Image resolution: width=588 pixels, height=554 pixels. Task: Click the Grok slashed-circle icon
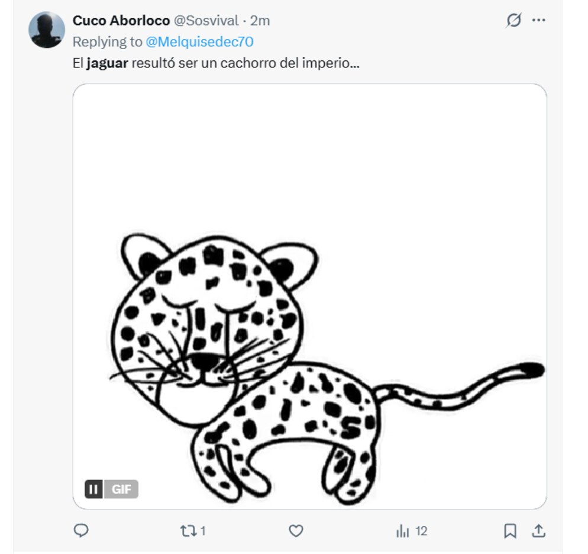tap(513, 21)
